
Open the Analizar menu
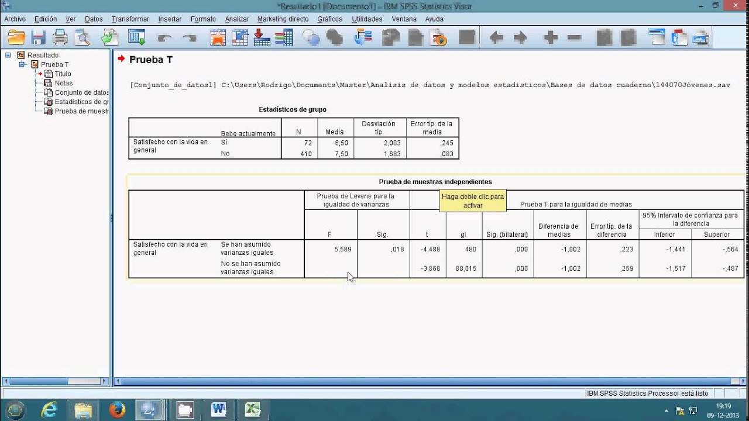(237, 19)
